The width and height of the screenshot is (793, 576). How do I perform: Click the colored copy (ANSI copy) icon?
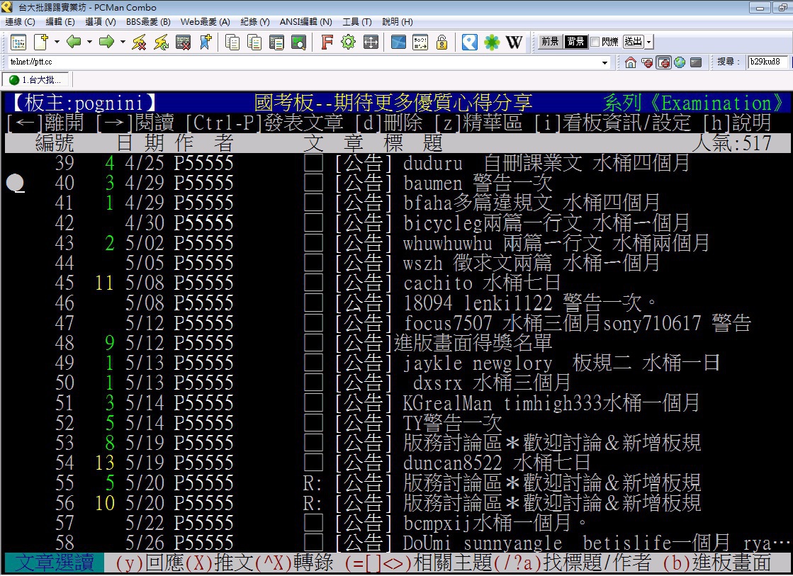tap(254, 43)
